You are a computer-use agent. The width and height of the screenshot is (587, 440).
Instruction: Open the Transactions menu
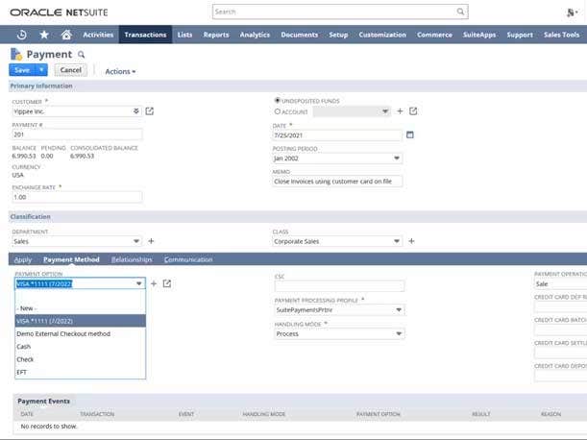[x=144, y=35]
